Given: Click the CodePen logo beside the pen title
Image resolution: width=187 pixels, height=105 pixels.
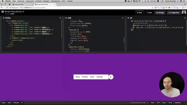Looking at the screenshot, I should 3,12.
